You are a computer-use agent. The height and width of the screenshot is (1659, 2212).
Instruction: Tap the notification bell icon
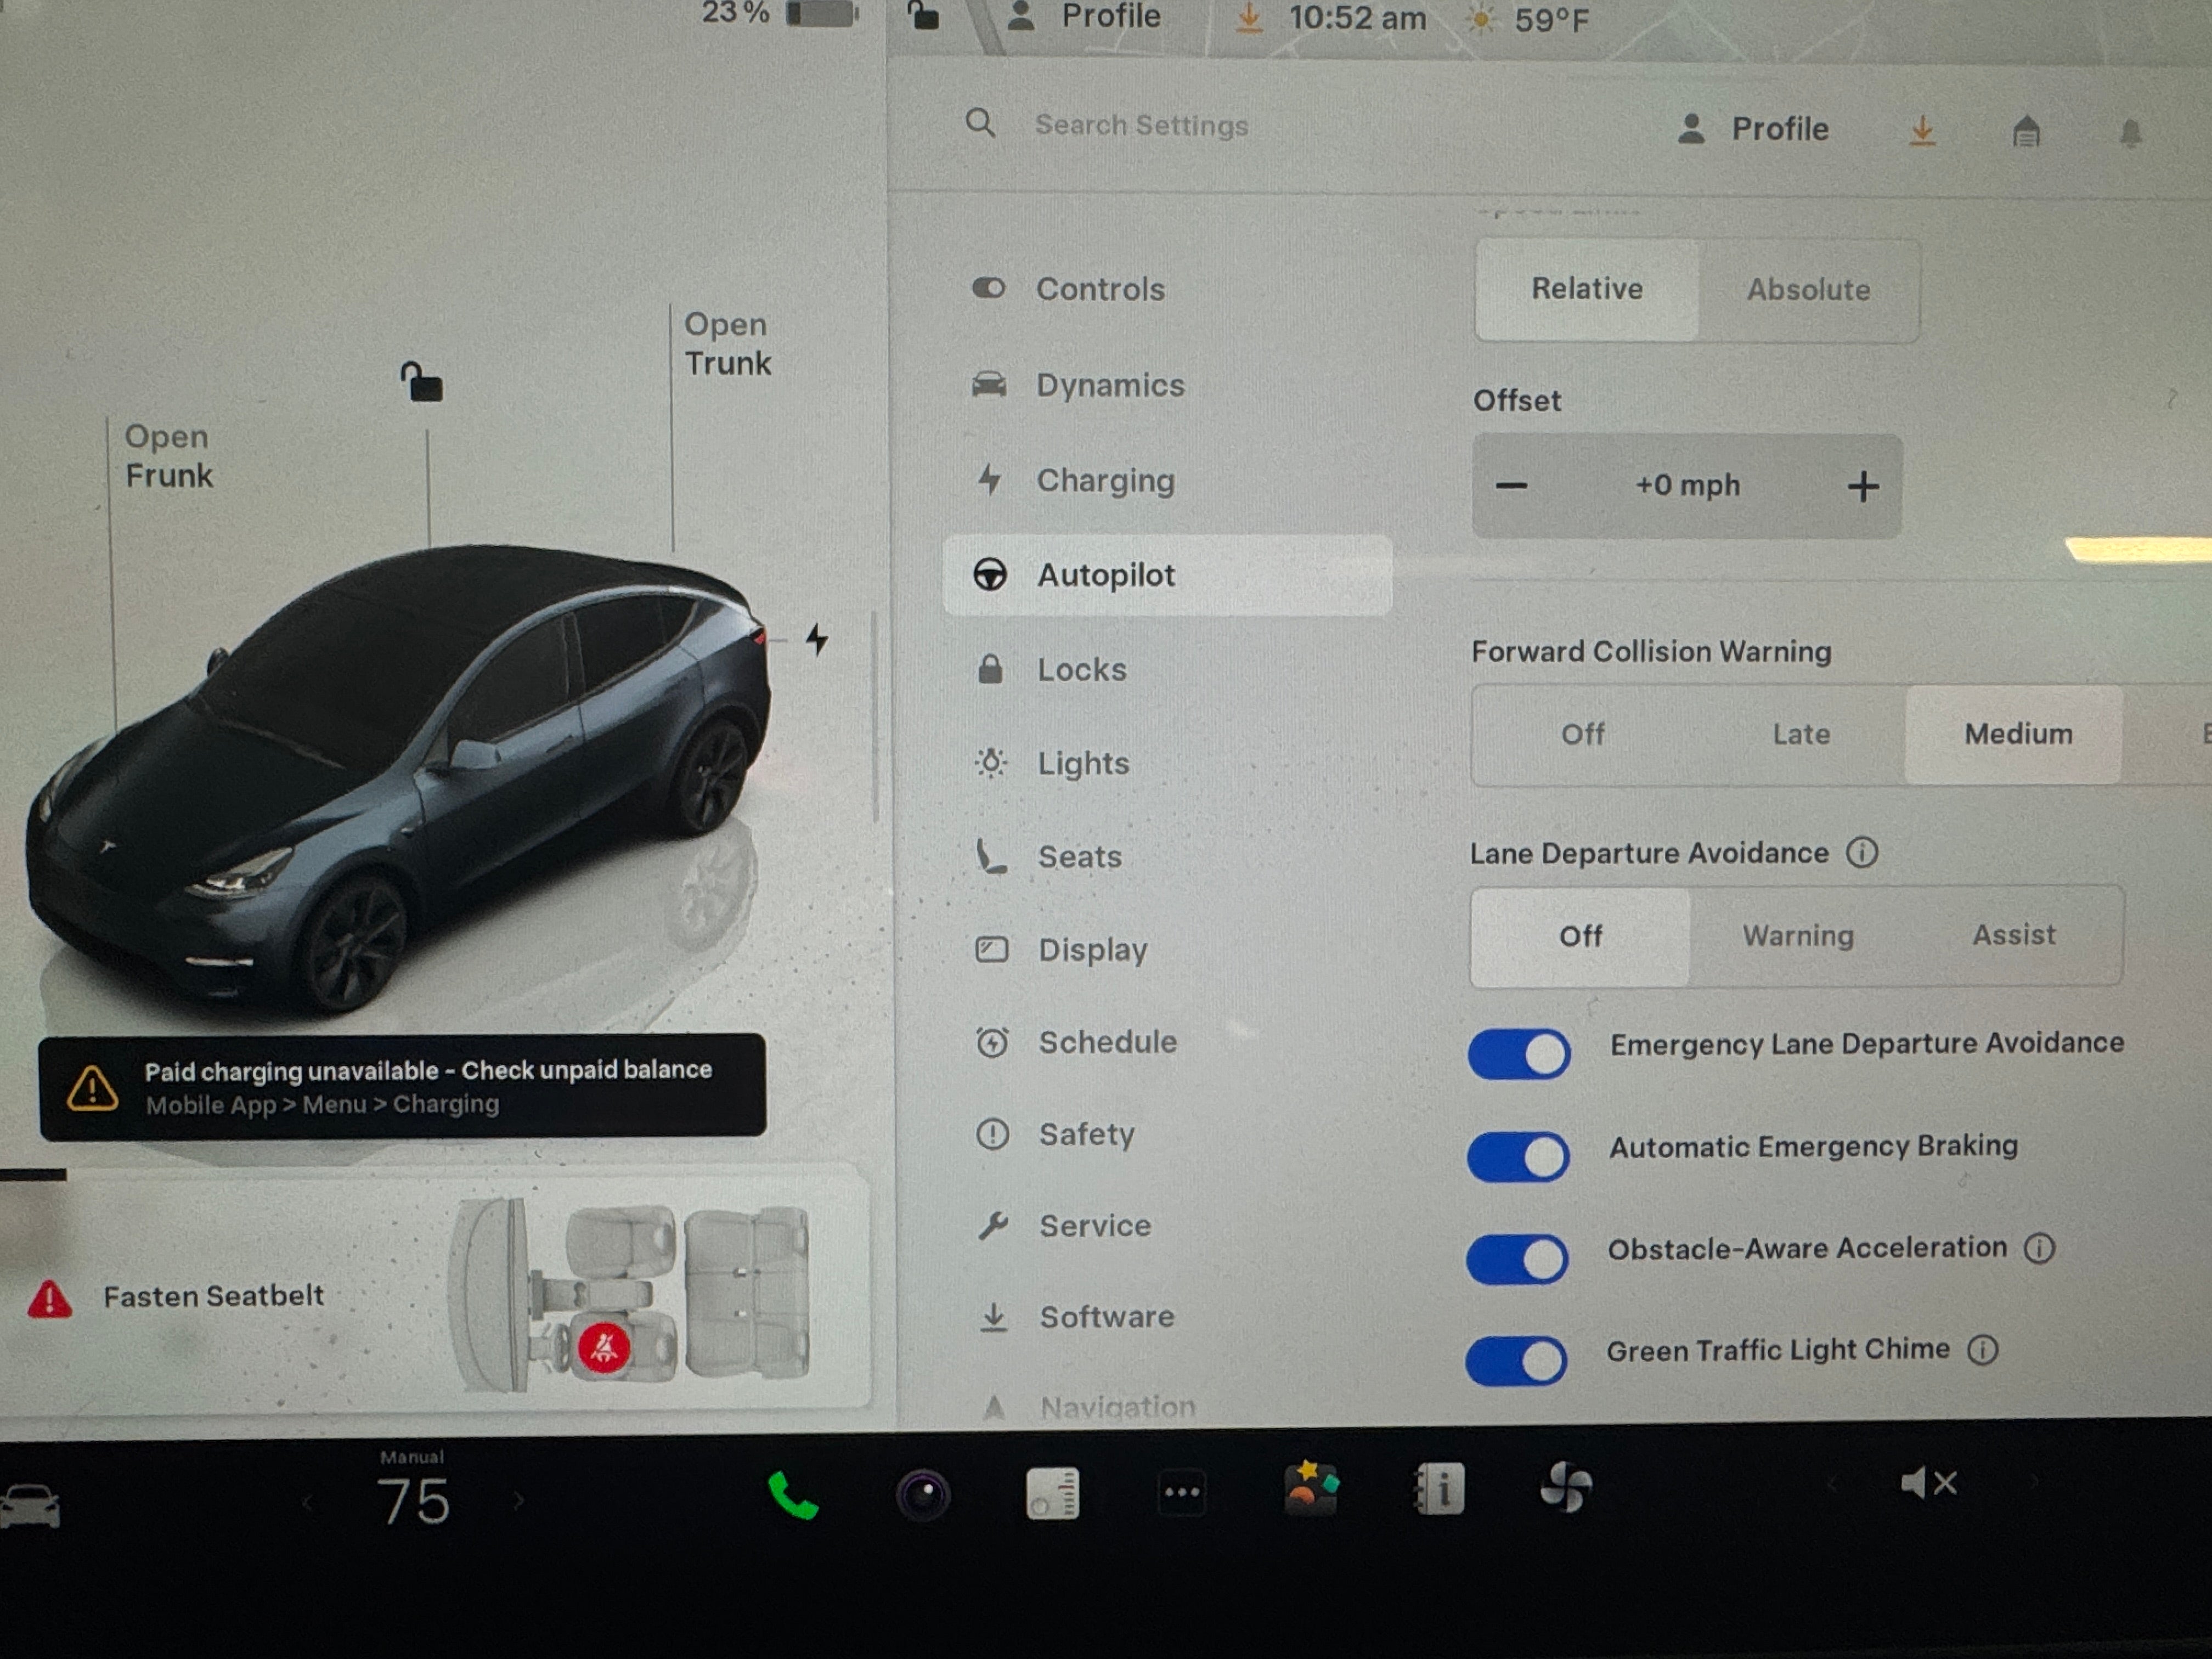(x=2130, y=133)
